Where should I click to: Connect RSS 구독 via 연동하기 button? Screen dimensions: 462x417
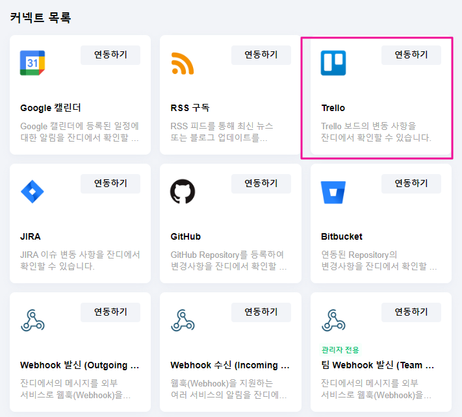click(x=261, y=55)
